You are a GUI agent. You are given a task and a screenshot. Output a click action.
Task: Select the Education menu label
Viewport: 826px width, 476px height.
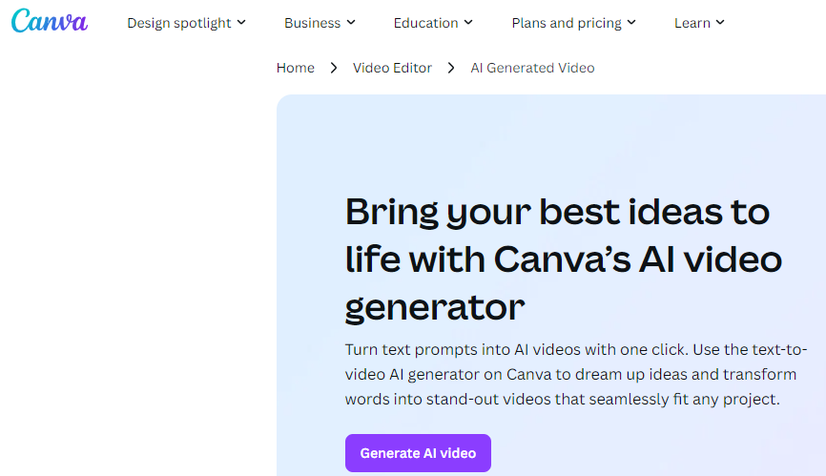pos(425,23)
